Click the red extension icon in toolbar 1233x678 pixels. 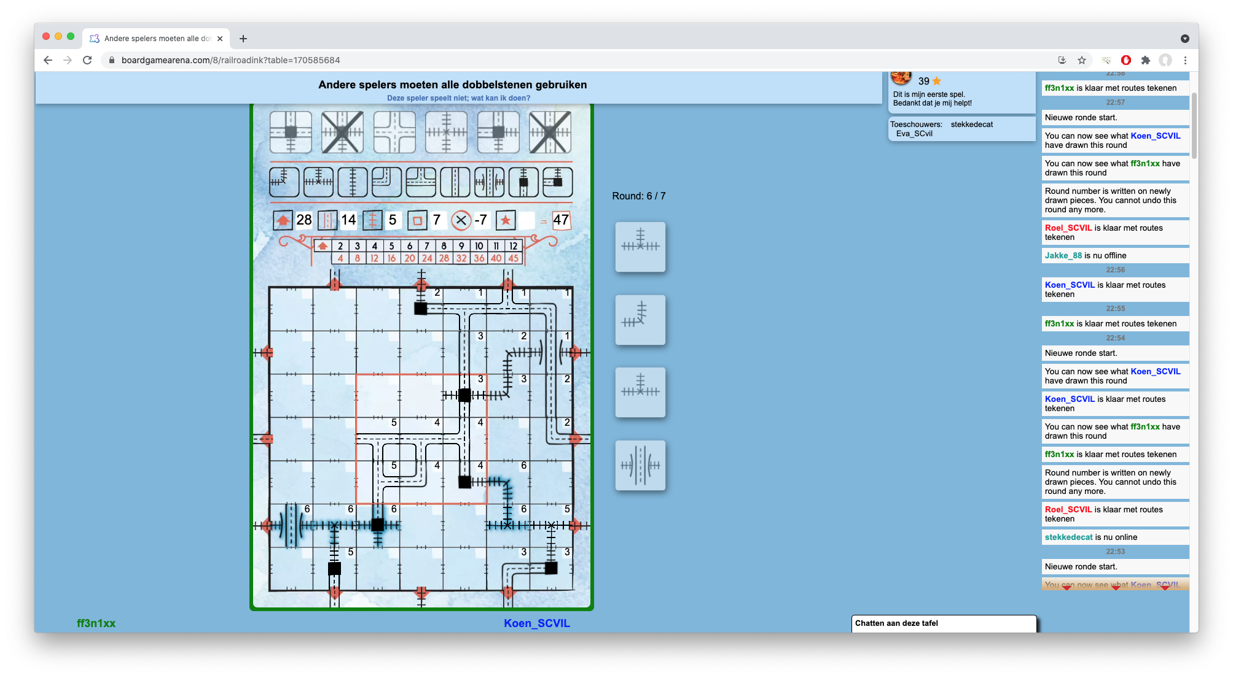click(1126, 60)
